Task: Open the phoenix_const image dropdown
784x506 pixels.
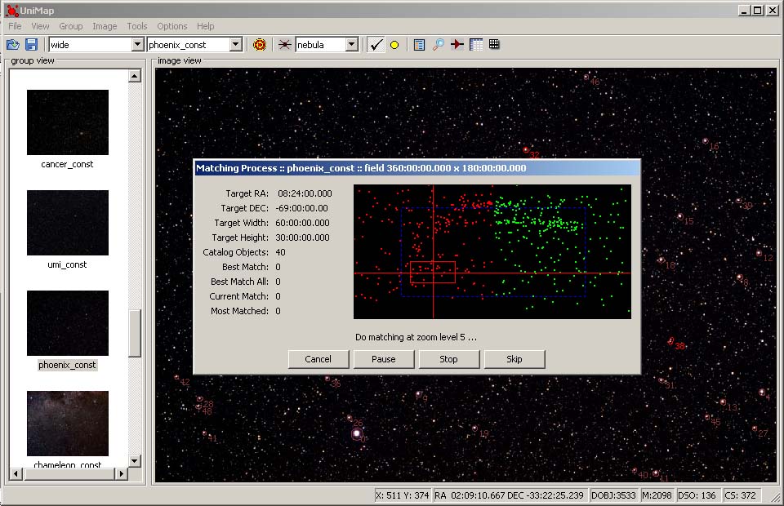Action: (236, 44)
